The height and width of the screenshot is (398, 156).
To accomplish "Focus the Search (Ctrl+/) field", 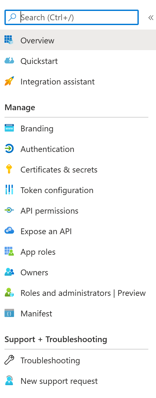I will (x=72, y=17).
